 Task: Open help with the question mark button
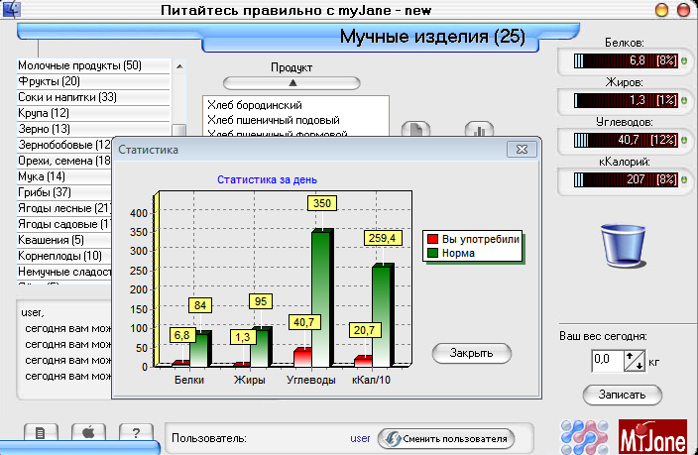click(135, 433)
